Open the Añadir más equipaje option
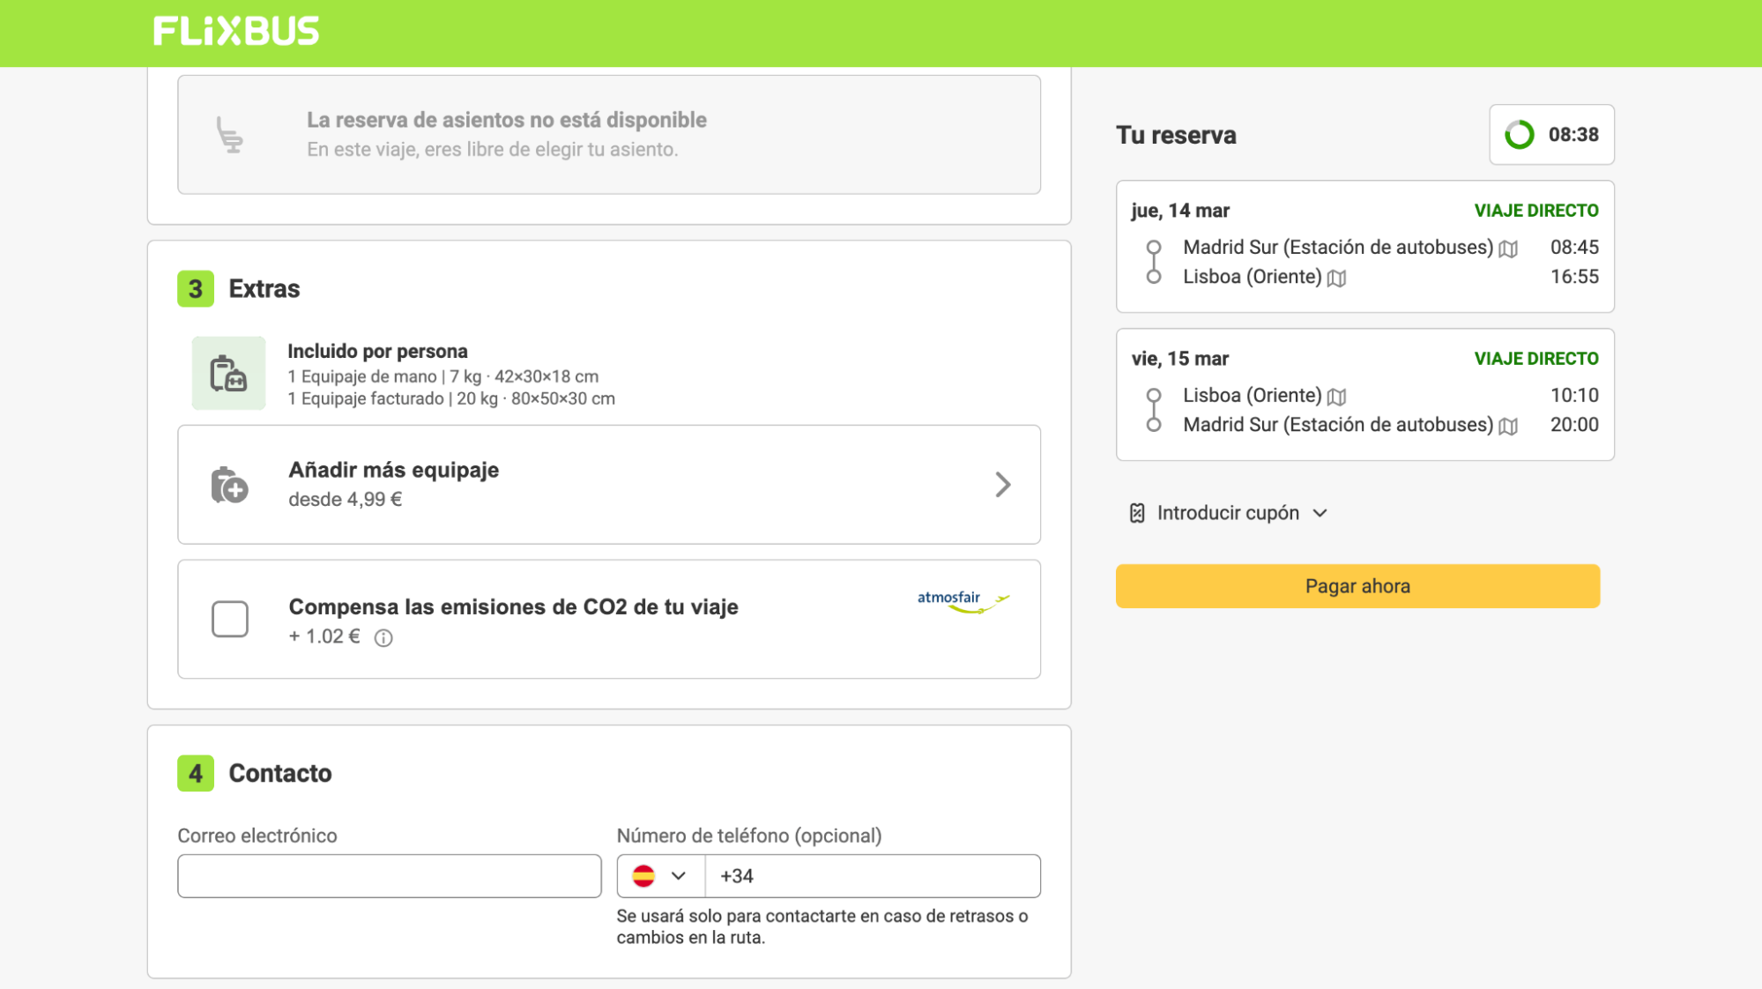Screen dimensions: 1762x989 click(x=609, y=485)
